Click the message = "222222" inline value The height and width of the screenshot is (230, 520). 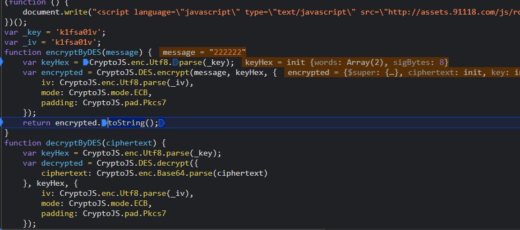pos(203,52)
